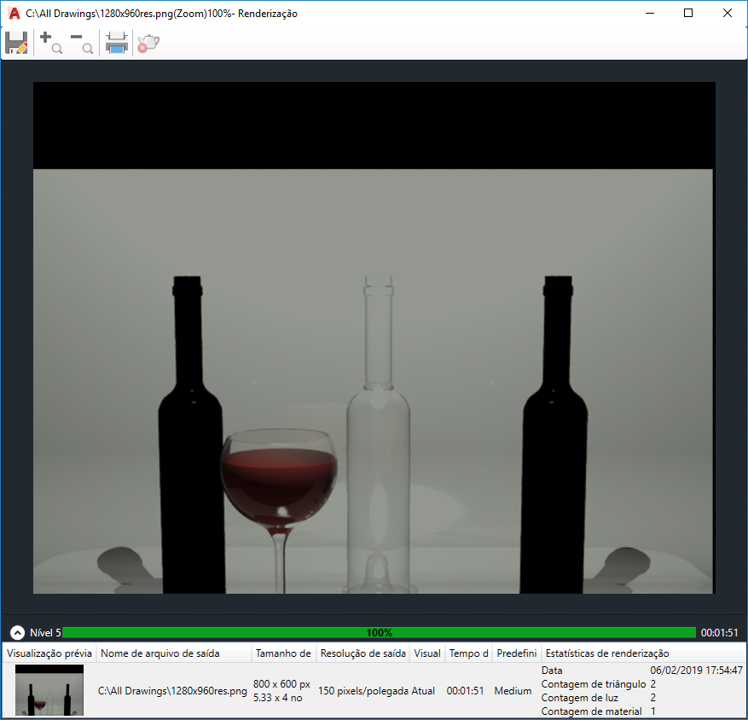Click the green render progress bar
The image size is (748, 720).
(x=379, y=633)
